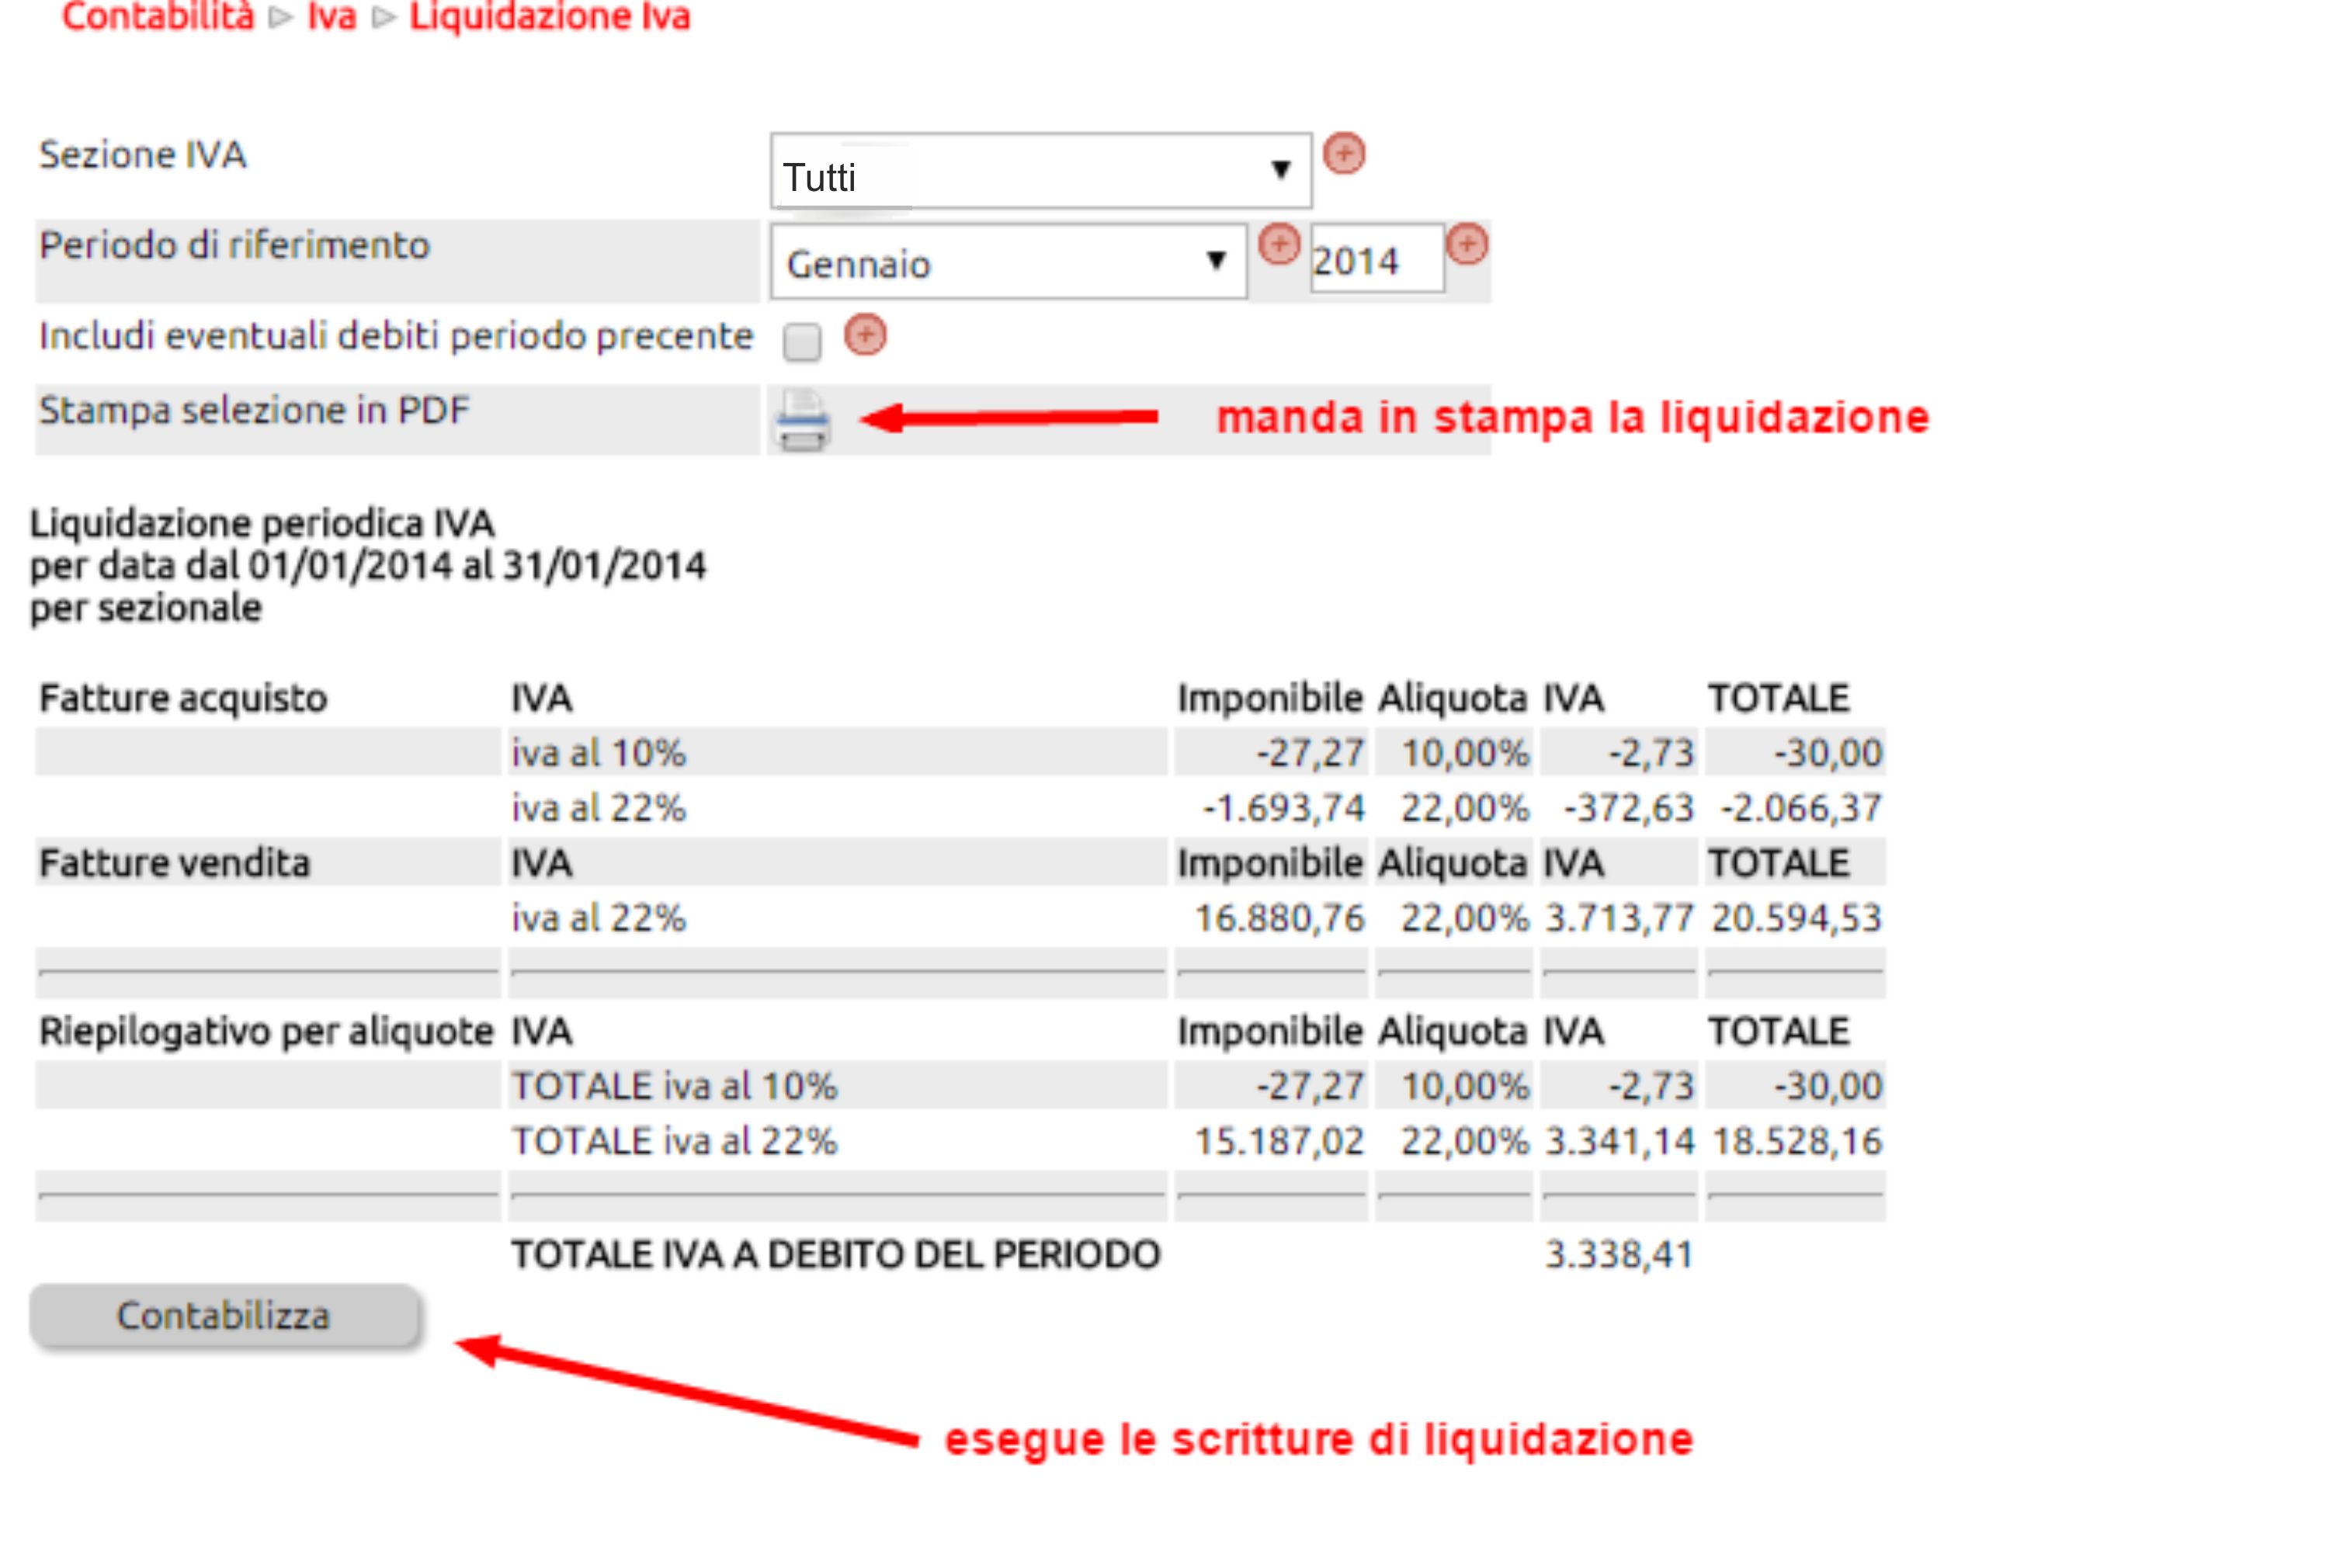The image size is (2326, 1568).
Task: Select 'iva al 22%' with imponibile 16.880,76
Action: (x=598, y=918)
